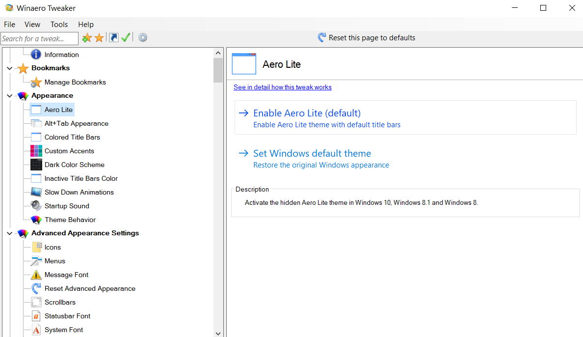Open Slow Down Animations tweak

(x=79, y=192)
